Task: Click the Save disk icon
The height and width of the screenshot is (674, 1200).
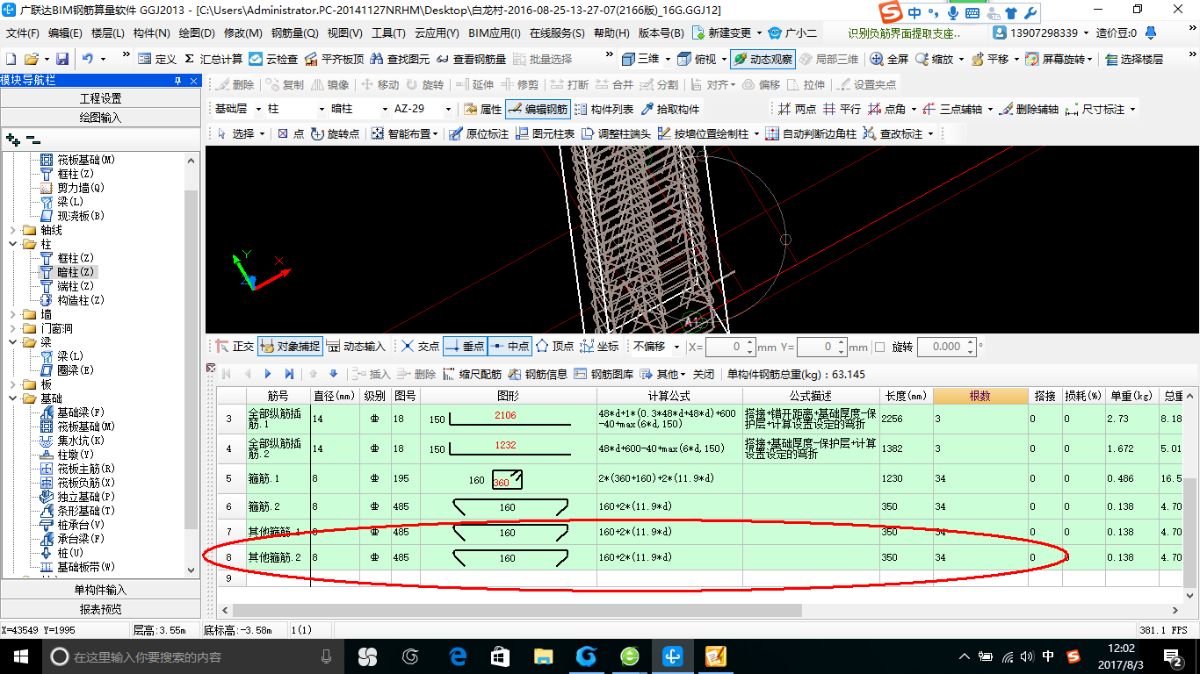Action: tap(62, 59)
